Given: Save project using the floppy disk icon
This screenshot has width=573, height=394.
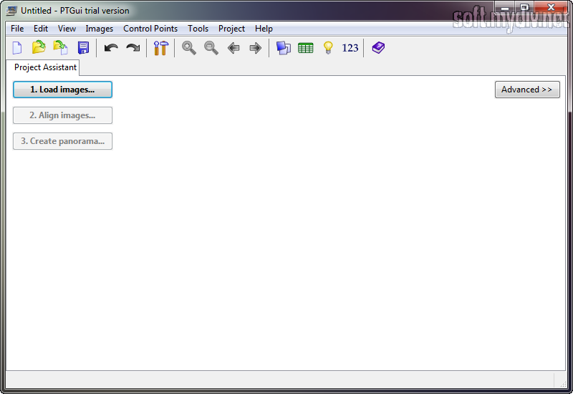Looking at the screenshot, I should pyautogui.click(x=83, y=48).
